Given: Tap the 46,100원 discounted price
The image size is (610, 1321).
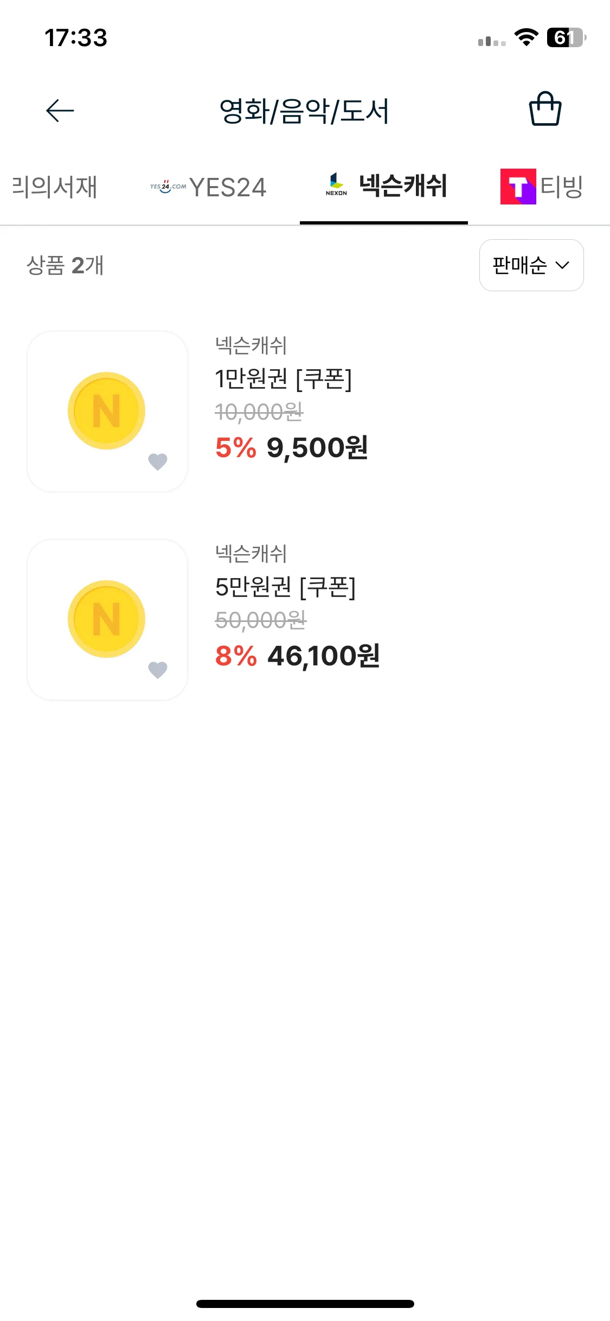Looking at the screenshot, I should 324,656.
